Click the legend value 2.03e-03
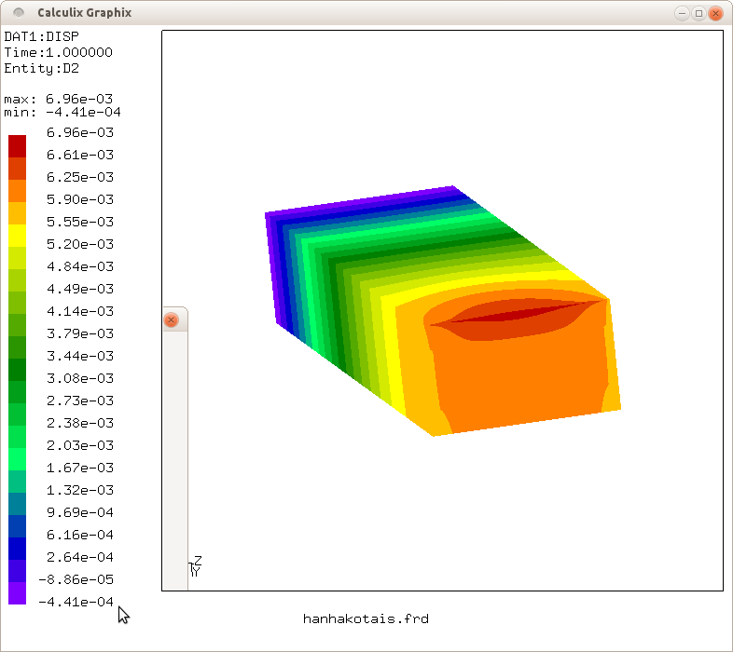Image resolution: width=733 pixels, height=652 pixels. [x=80, y=445]
